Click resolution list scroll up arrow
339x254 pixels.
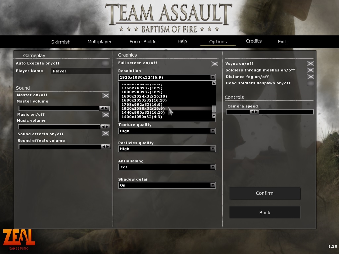coord(214,83)
